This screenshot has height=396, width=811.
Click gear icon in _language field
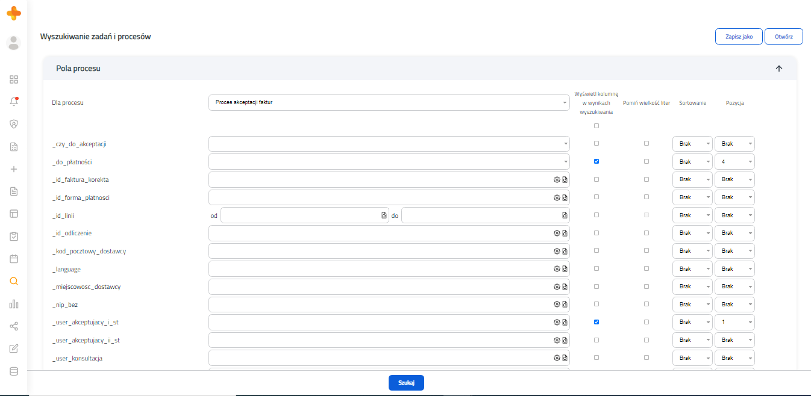point(557,269)
